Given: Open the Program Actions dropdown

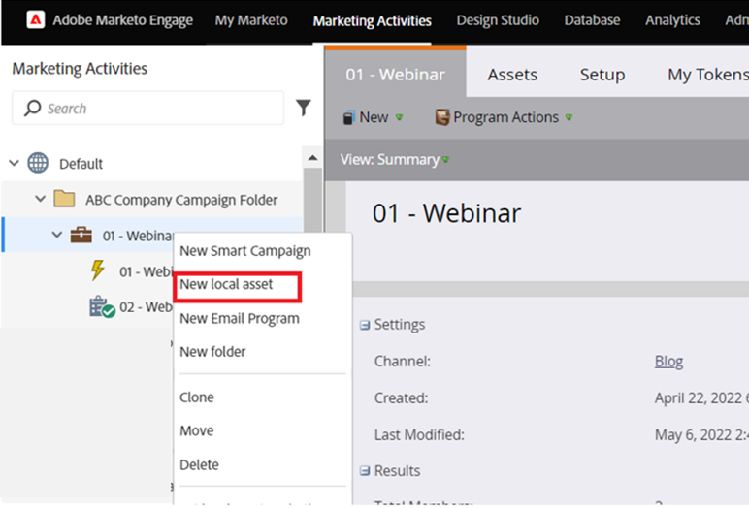Looking at the screenshot, I should [504, 117].
